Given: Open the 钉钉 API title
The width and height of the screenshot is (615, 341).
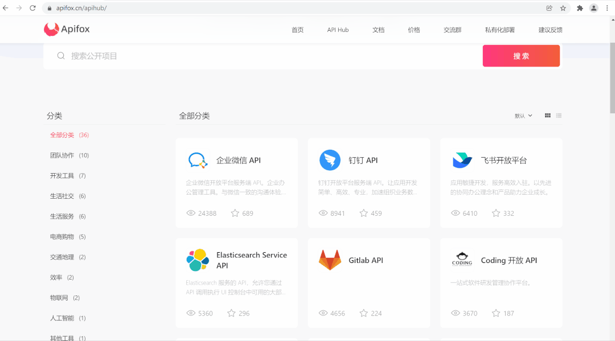Looking at the screenshot, I should 363,160.
